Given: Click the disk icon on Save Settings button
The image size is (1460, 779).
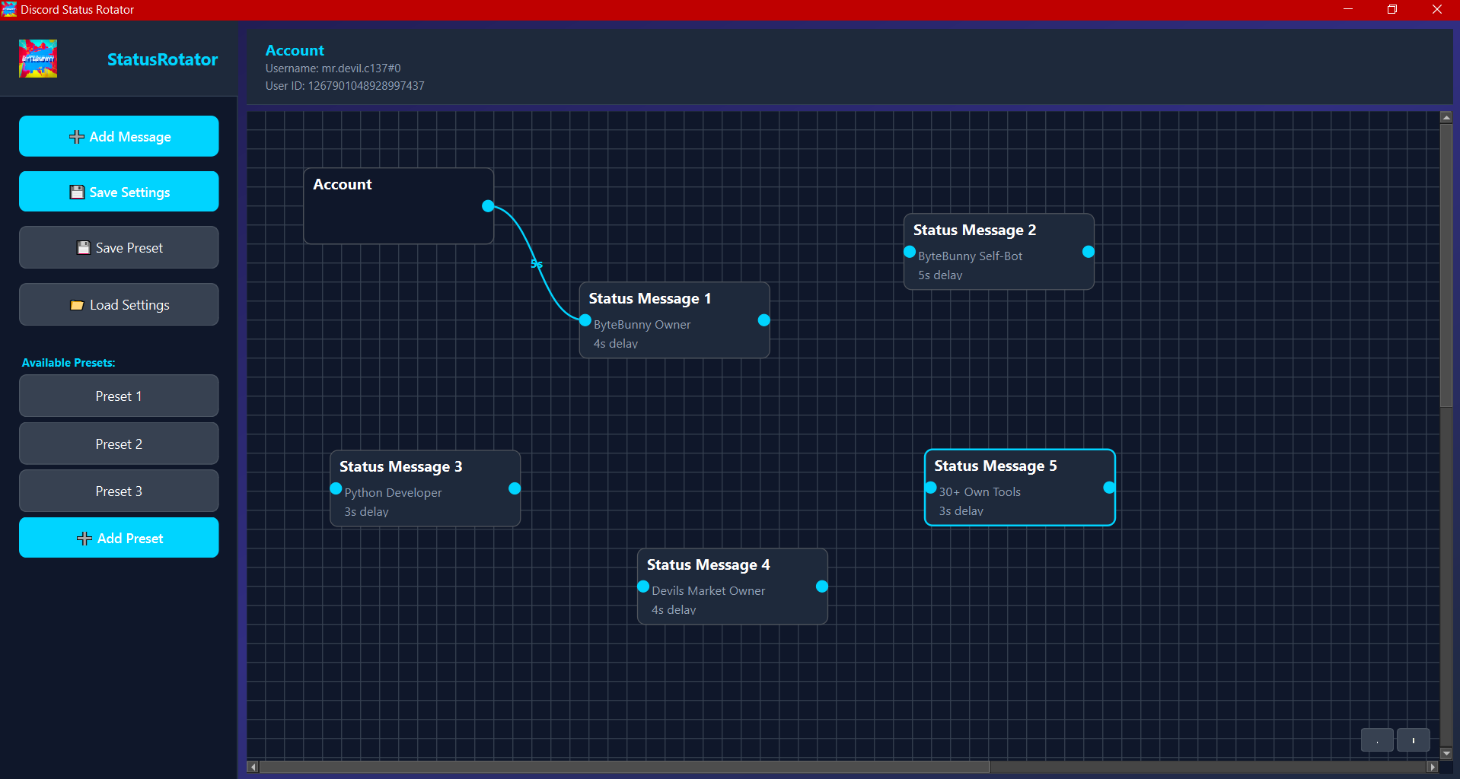Looking at the screenshot, I should pyautogui.click(x=76, y=192).
